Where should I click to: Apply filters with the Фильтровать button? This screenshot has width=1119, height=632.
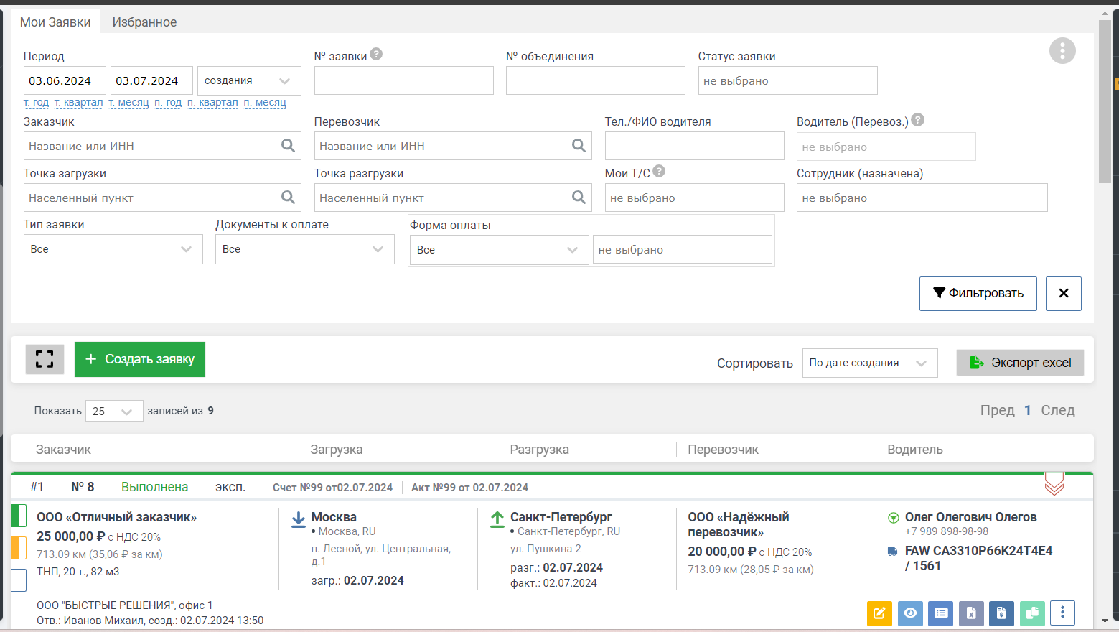(978, 293)
